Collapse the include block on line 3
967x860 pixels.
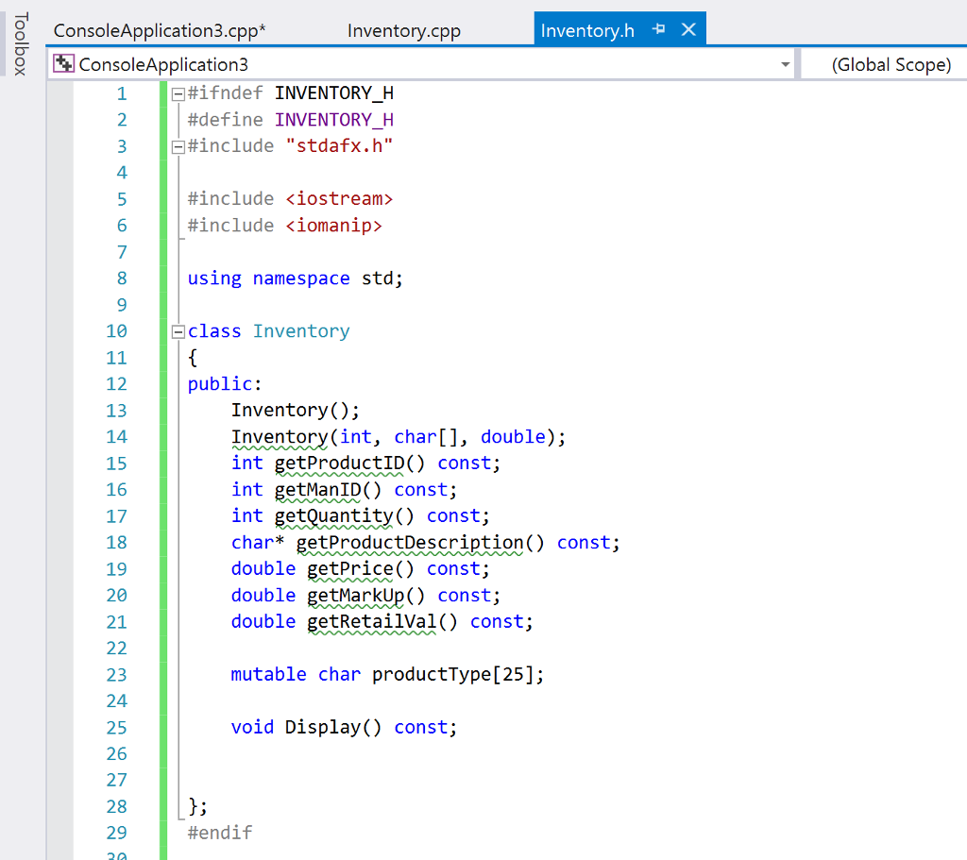click(178, 146)
